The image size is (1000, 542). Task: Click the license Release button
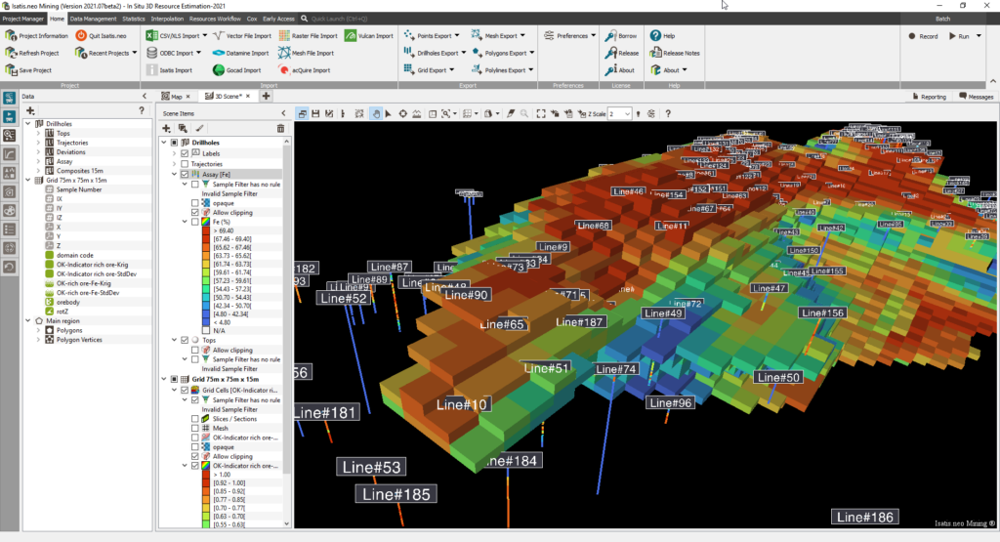click(621, 53)
